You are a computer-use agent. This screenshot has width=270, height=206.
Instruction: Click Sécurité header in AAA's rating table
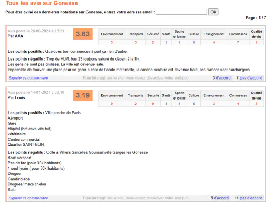(x=153, y=34)
